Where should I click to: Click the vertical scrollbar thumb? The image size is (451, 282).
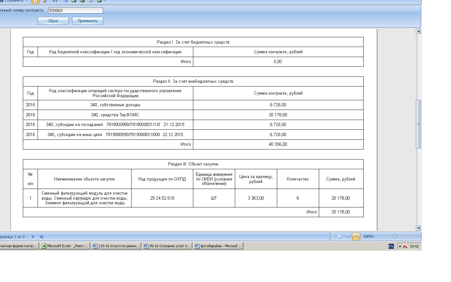coord(418,124)
